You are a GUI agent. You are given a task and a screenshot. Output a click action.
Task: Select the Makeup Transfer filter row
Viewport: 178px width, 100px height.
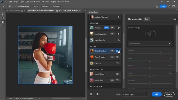tap(105, 17)
